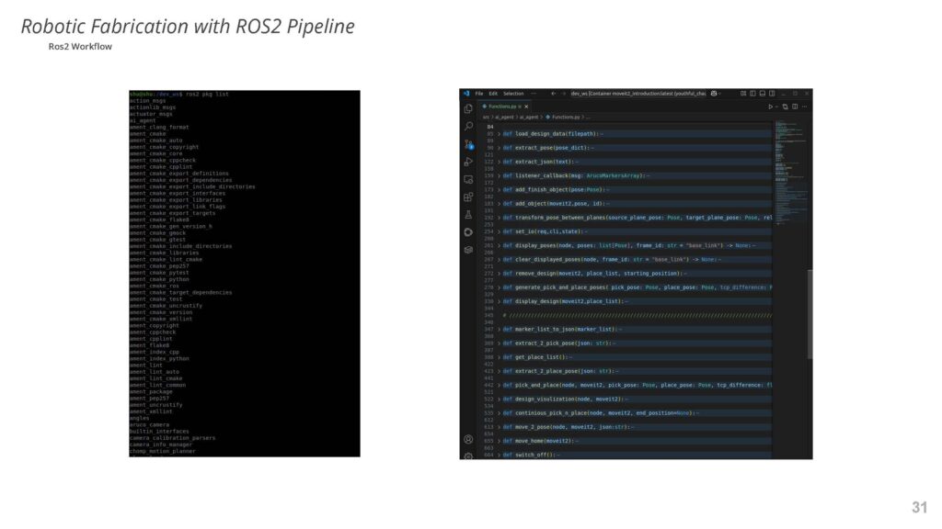Click the VS Code logo in title bar
The height and width of the screenshot is (529, 942).
click(x=466, y=94)
